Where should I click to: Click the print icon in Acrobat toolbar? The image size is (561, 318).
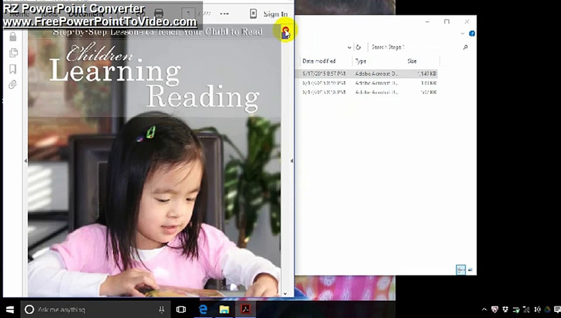pos(159,14)
